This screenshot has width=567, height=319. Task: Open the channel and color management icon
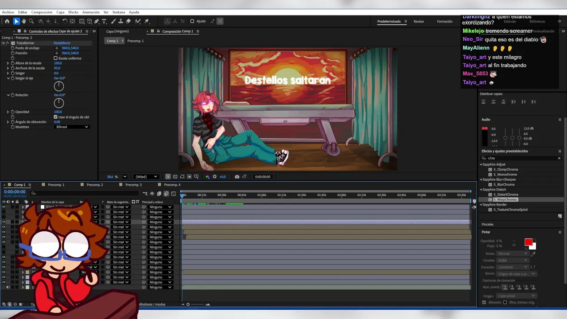pyautogui.click(x=207, y=177)
